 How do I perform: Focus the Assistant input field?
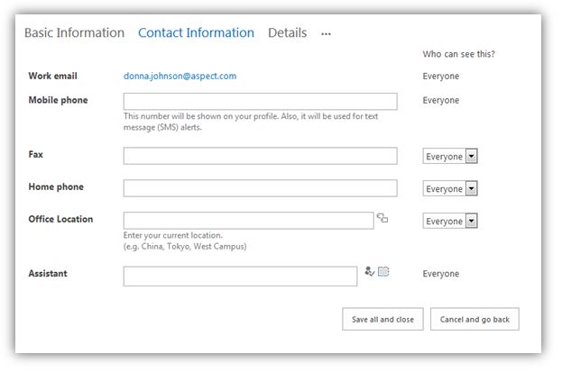[240, 276]
